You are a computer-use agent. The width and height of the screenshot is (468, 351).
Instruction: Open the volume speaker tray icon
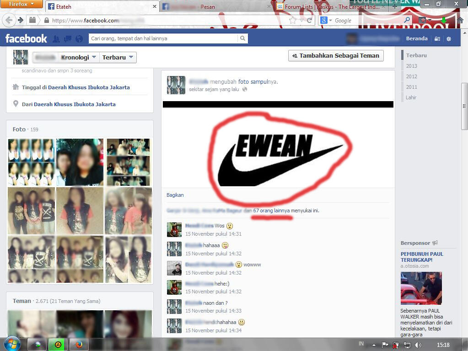[x=418, y=345]
